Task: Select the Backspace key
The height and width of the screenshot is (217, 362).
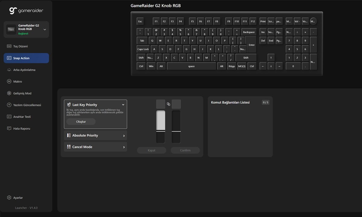Action: (x=249, y=32)
